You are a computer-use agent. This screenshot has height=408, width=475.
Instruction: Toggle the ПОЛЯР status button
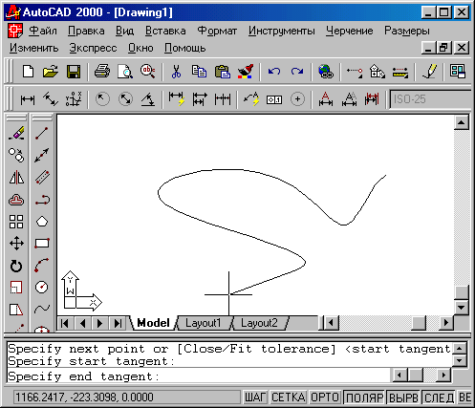point(364,397)
